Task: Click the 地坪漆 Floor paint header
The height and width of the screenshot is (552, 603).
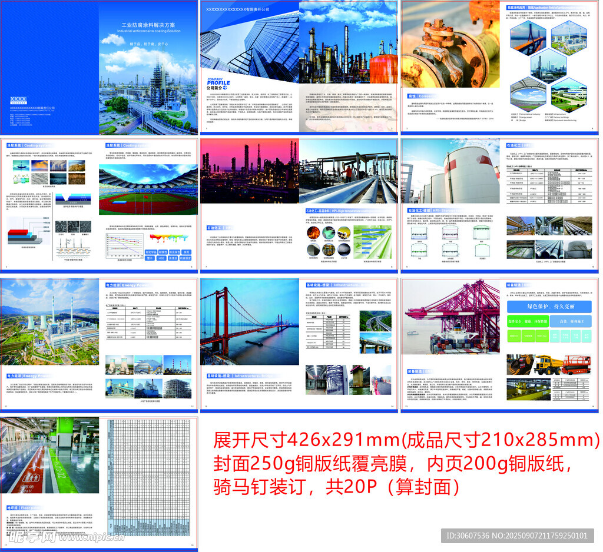Action: coord(25,506)
